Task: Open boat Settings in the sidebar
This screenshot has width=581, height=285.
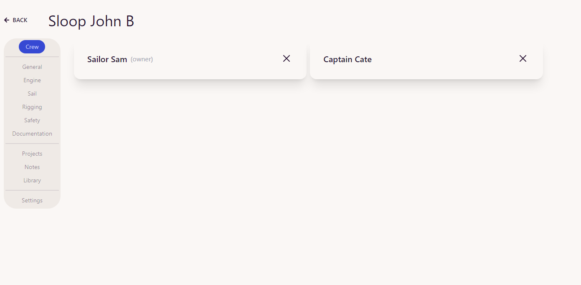Action: (32, 200)
